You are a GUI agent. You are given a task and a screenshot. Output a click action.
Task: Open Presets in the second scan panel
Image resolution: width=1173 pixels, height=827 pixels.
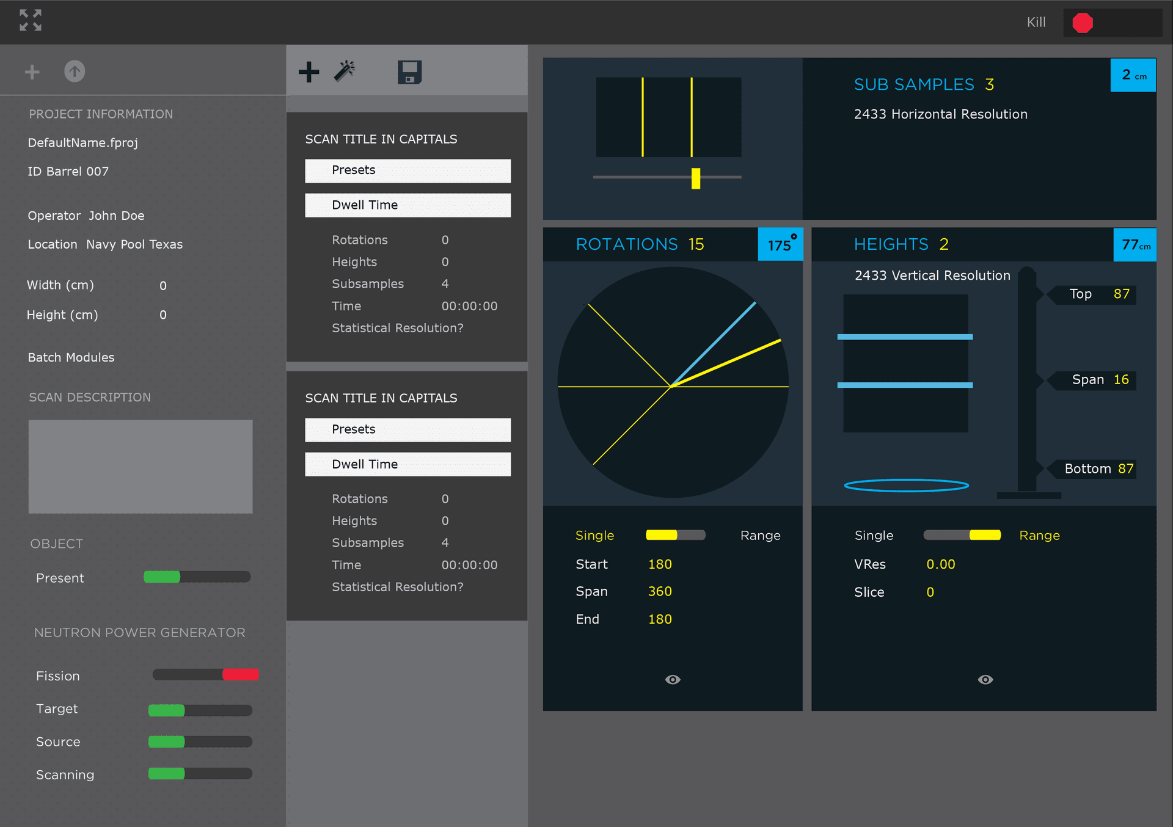407,429
